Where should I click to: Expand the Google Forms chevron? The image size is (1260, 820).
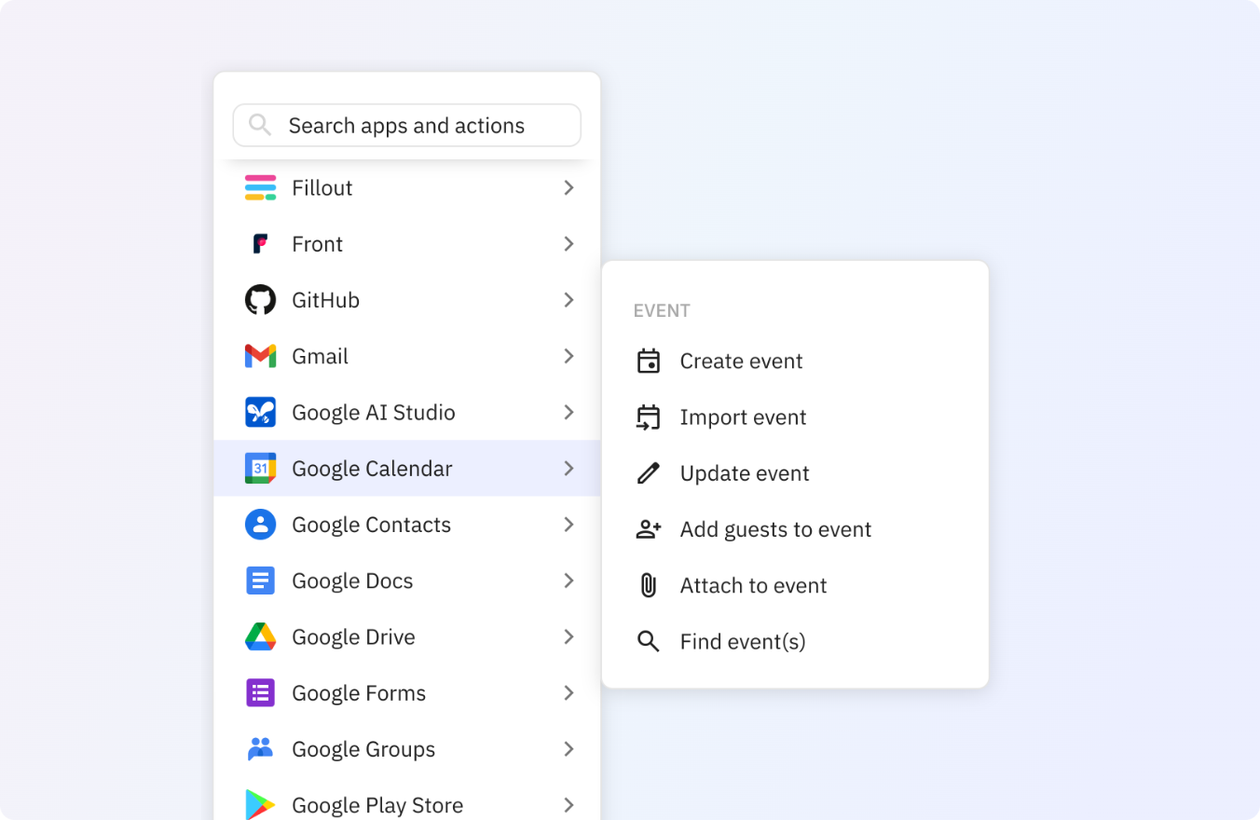(568, 692)
